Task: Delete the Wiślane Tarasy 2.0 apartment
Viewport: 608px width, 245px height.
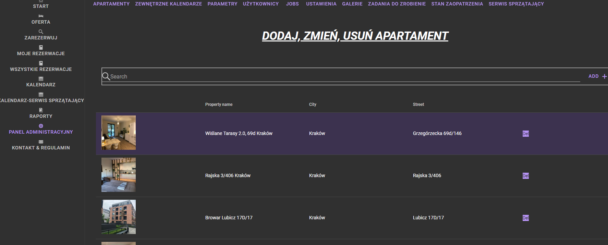Action: point(525,134)
